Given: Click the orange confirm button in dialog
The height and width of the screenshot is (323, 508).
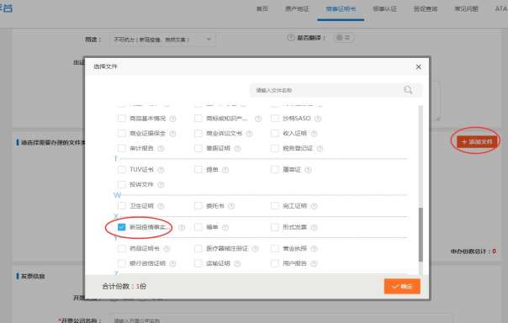Looking at the screenshot, I should pyautogui.click(x=402, y=286).
